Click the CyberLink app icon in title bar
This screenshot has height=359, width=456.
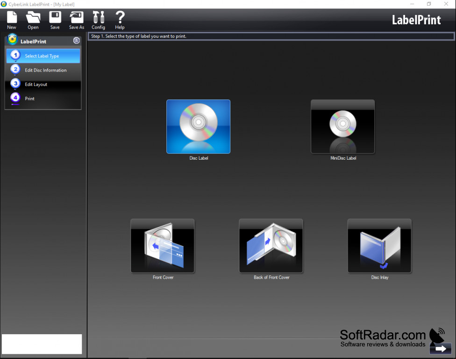pyautogui.click(x=4, y=4)
